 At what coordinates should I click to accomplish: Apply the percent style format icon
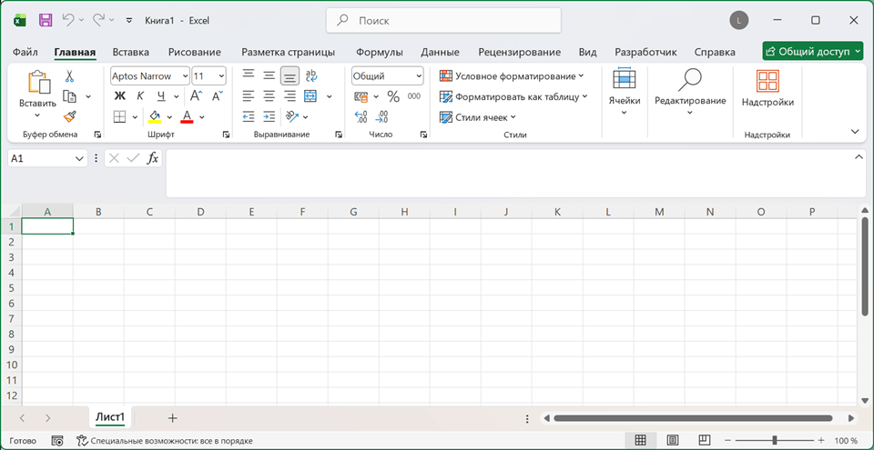[393, 96]
